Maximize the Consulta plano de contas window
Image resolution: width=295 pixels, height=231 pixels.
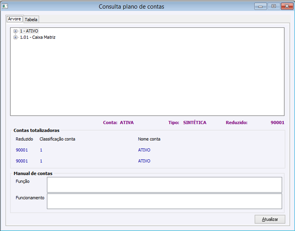pyautogui.click(x=274, y=7)
